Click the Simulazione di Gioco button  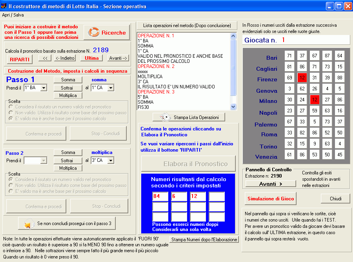pyautogui.click(x=271, y=199)
